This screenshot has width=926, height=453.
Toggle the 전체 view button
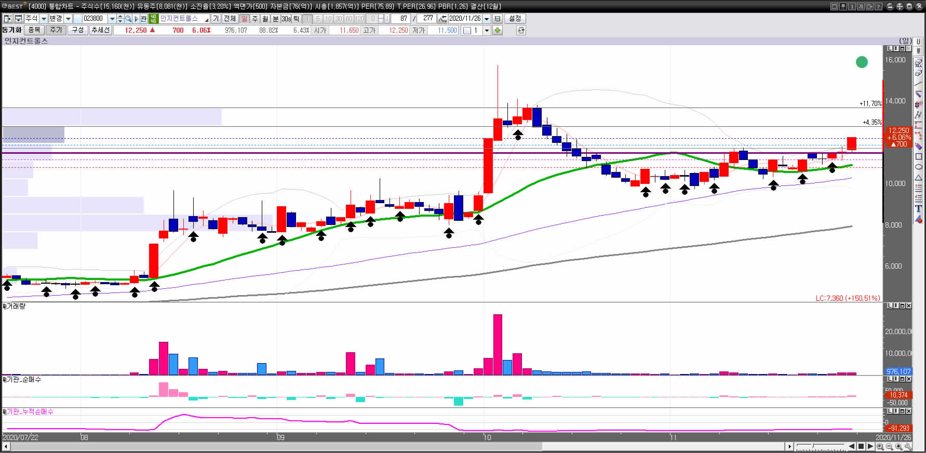click(x=230, y=18)
